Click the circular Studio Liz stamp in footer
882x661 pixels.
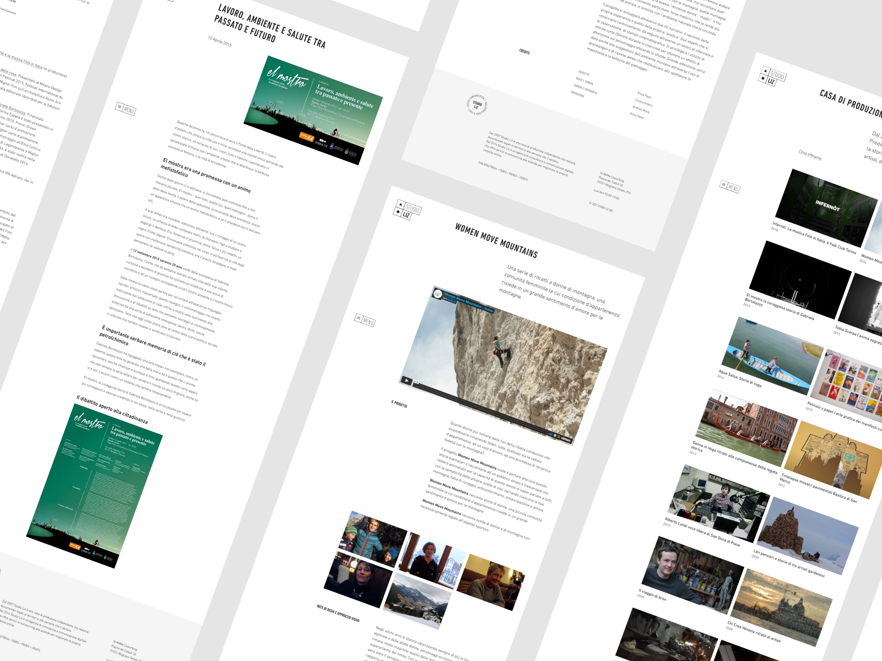pos(477,105)
